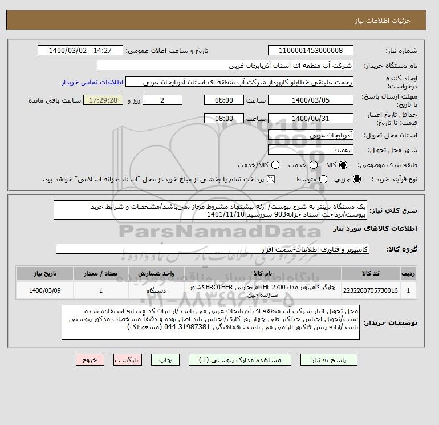Click the delivery province field آذربایجان غربی
The height and width of the screenshot is (425, 439).
(x=311, y=135)
